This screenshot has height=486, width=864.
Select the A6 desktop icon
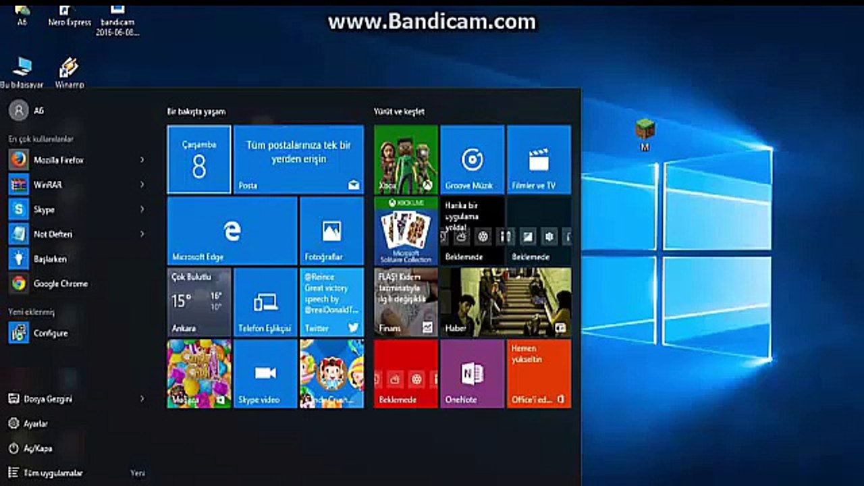pyautogui.click(x=22, y=15)
